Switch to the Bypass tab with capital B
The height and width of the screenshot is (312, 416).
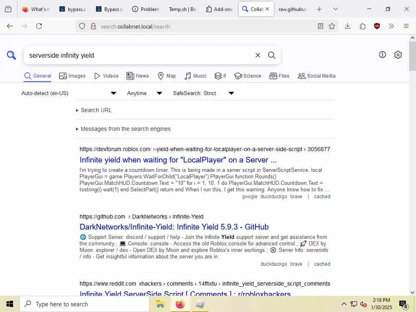[109, 9]
